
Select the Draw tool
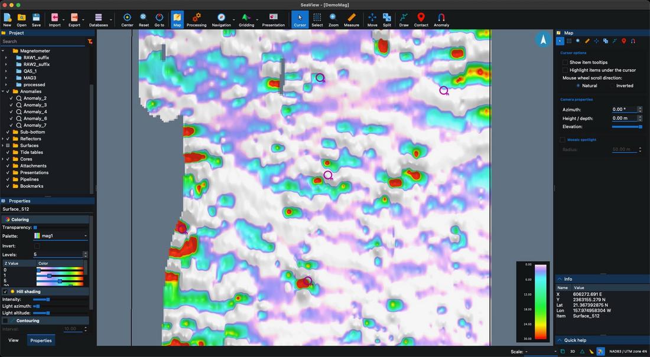(404, 19)
